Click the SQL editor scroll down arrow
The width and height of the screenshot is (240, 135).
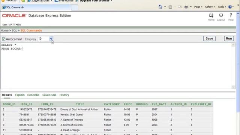click(x=233, y=87)
